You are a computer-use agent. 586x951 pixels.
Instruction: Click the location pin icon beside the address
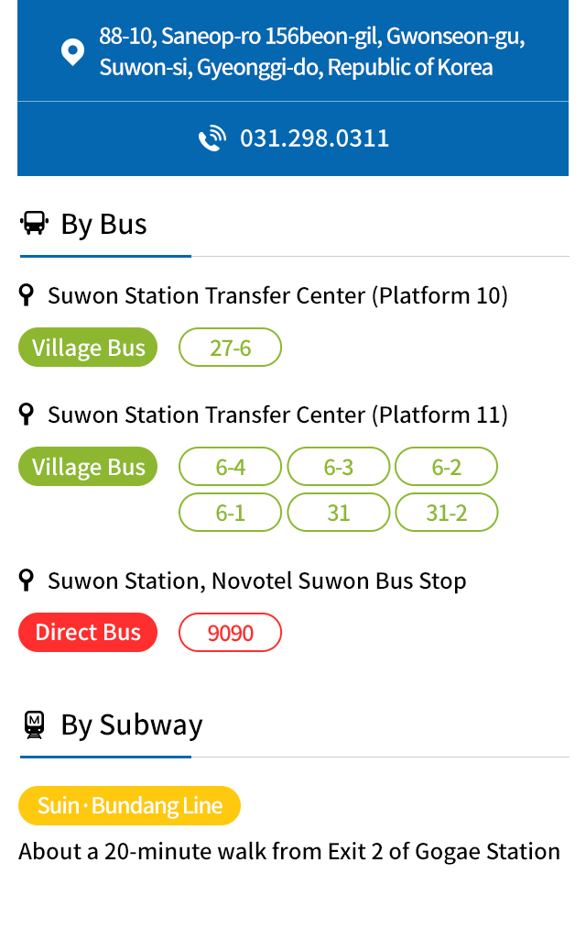click(72, 52)
